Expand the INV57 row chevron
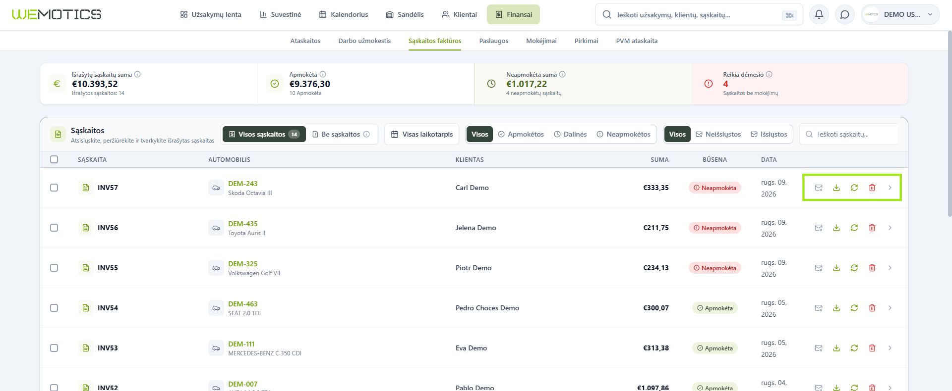This screenshot has height=391, width=952. tap(890, 188)
